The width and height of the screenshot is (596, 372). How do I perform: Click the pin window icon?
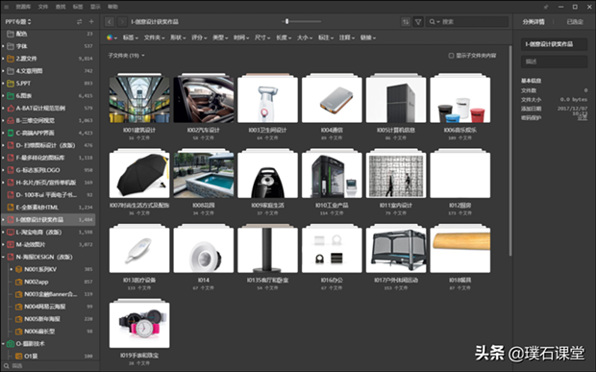(x=546, y=7)
